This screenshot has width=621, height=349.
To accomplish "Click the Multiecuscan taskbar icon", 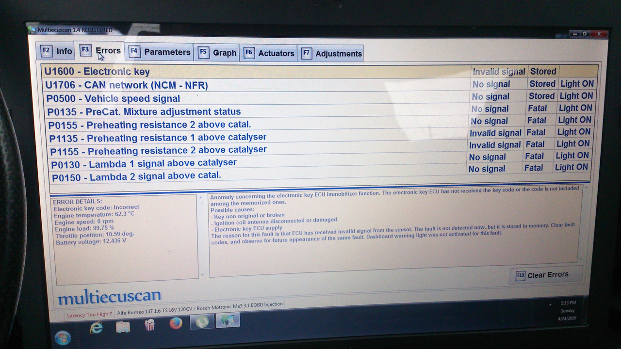I will pyautogui.click(x=228, y=320).
